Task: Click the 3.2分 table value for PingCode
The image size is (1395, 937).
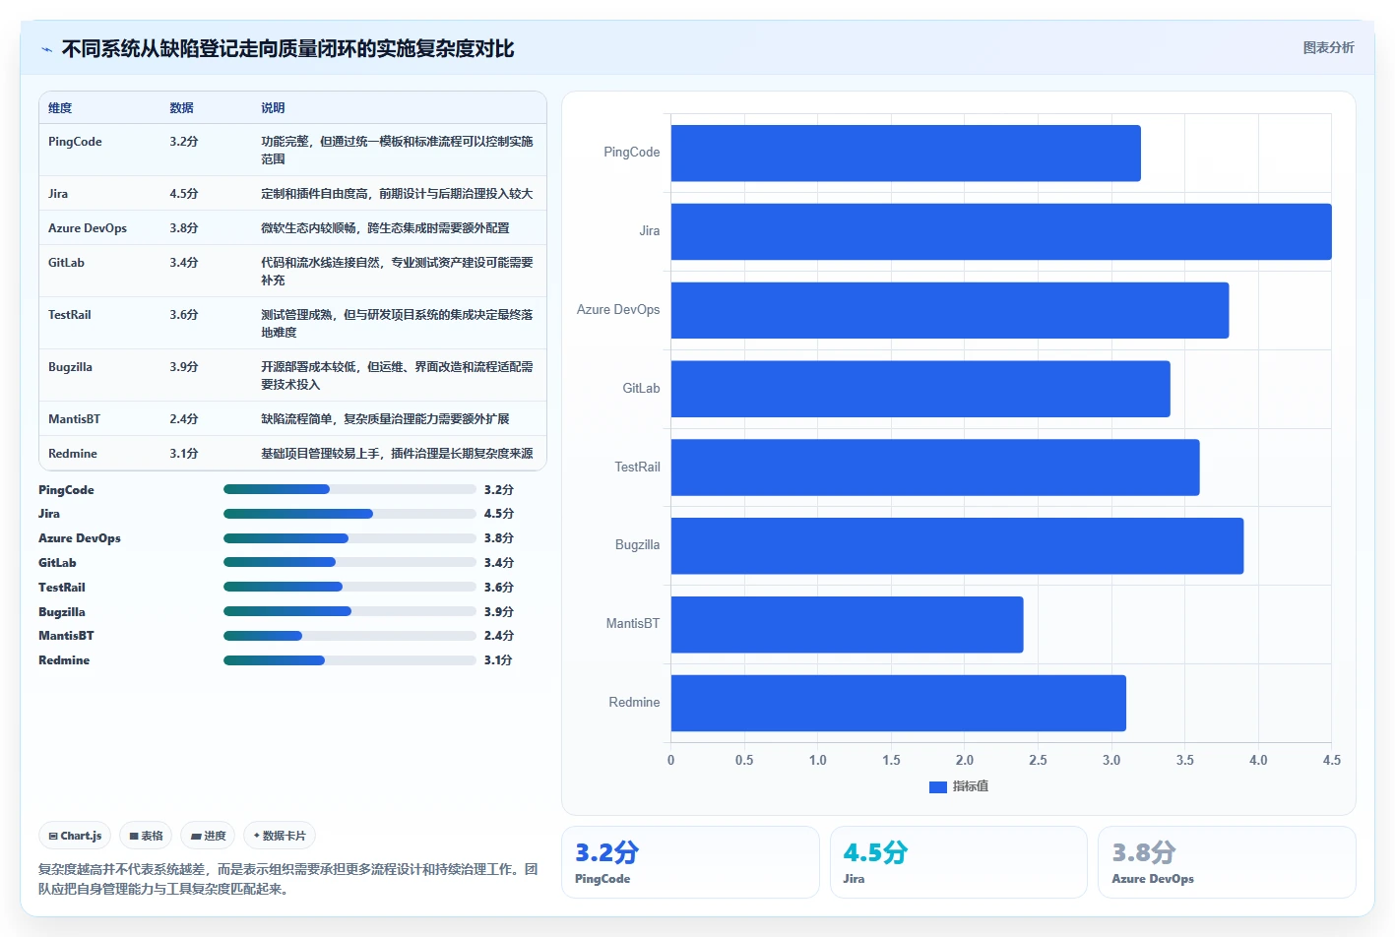Action: (x=184, y=142)
